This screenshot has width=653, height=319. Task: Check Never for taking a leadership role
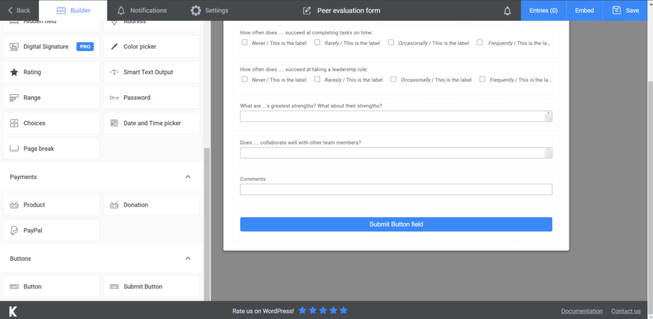[x=244, y=79]
